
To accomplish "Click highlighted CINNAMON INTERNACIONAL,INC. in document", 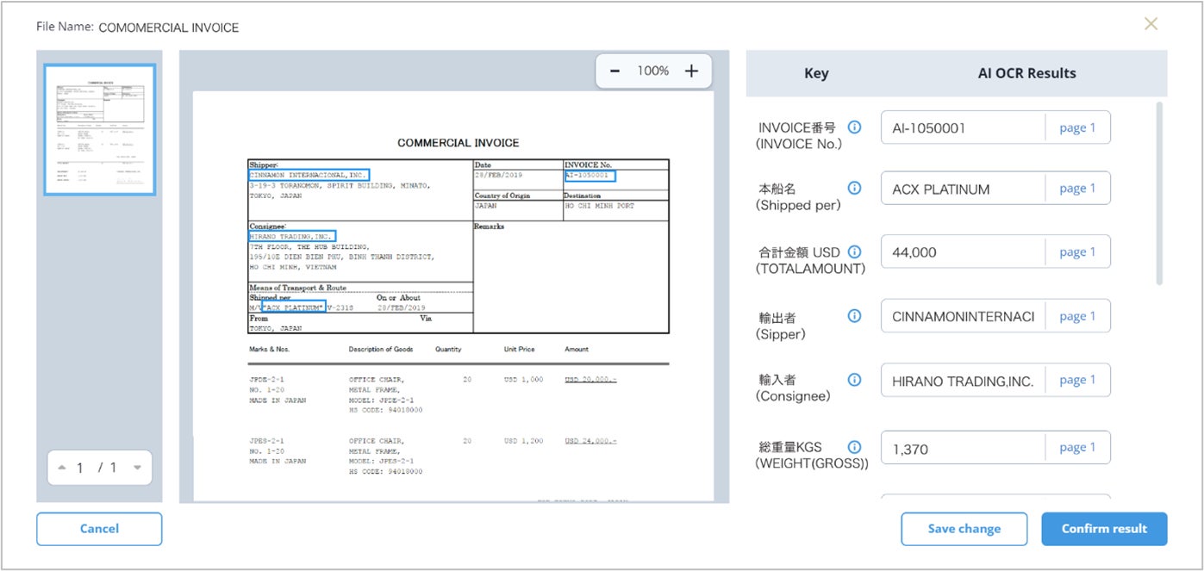I will [x=309, y=175].
